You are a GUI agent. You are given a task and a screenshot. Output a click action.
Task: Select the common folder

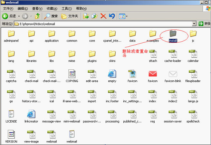[72, 36]
